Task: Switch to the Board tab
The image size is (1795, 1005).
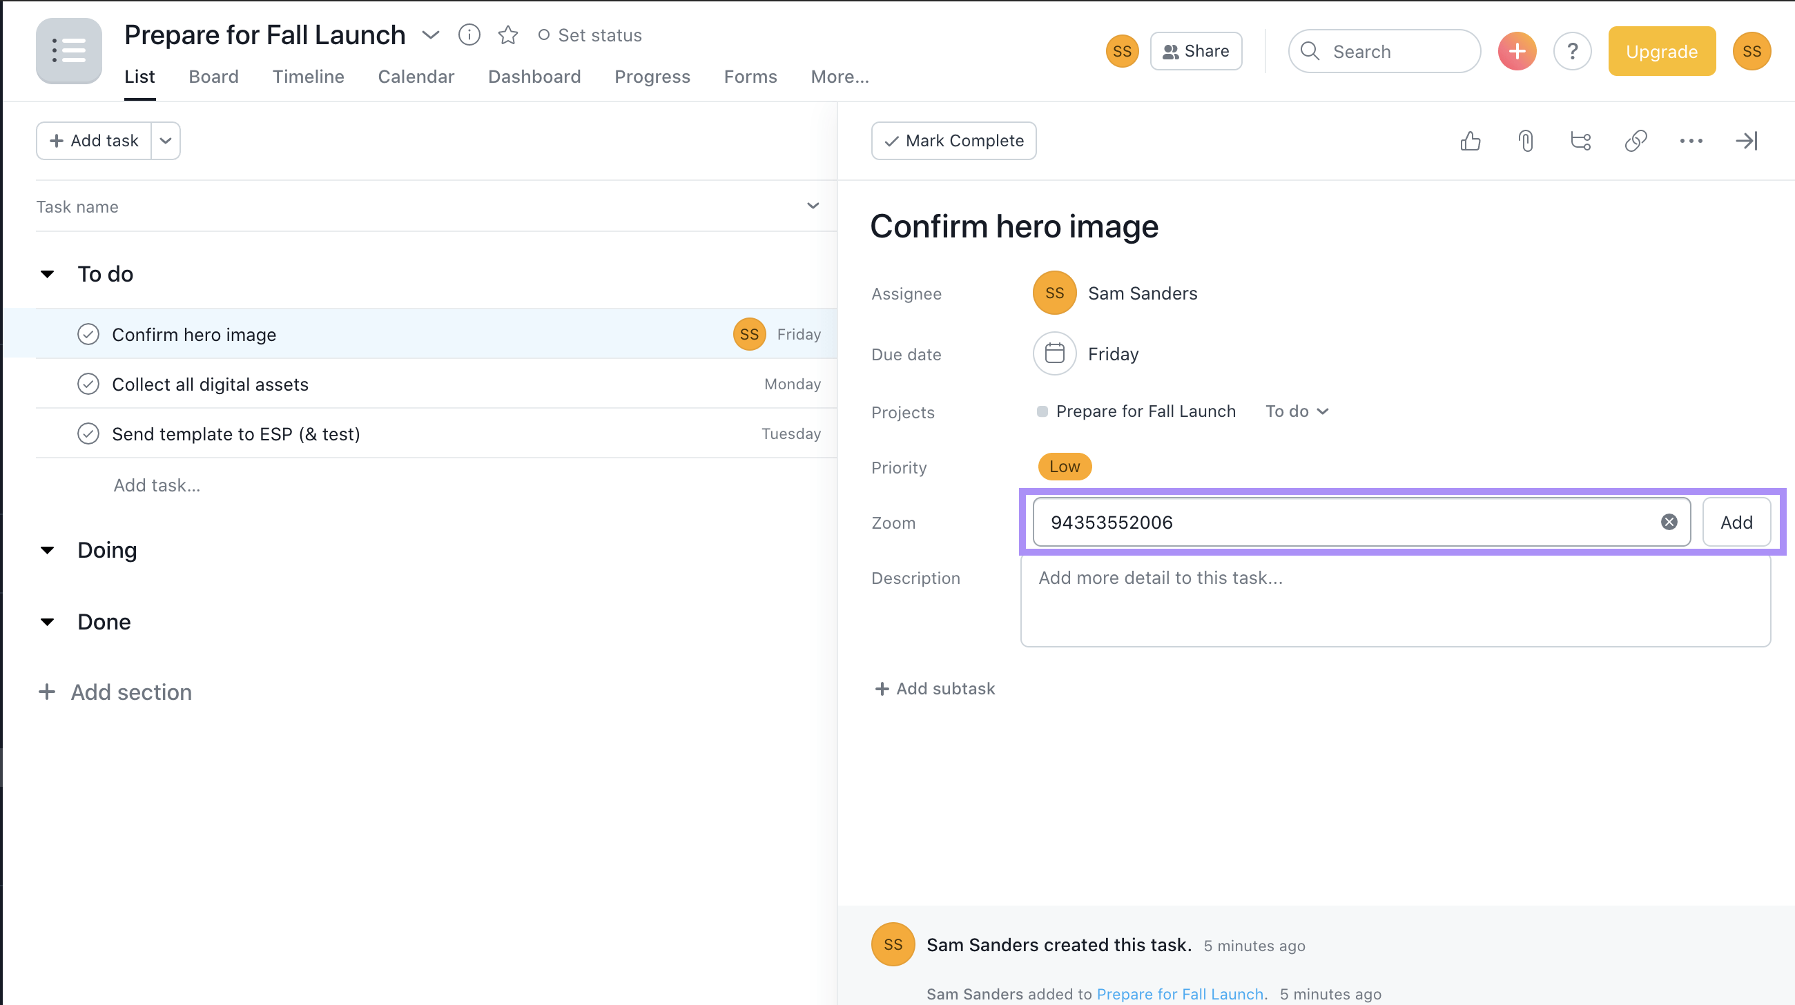Action: tap(213, 77)
